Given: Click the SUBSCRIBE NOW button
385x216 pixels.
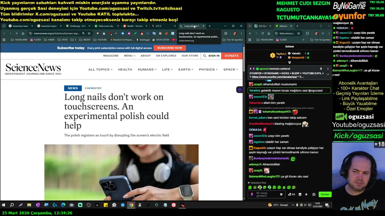Looking at the screenshot, I should pyautogui.click(x=170, y=48).
